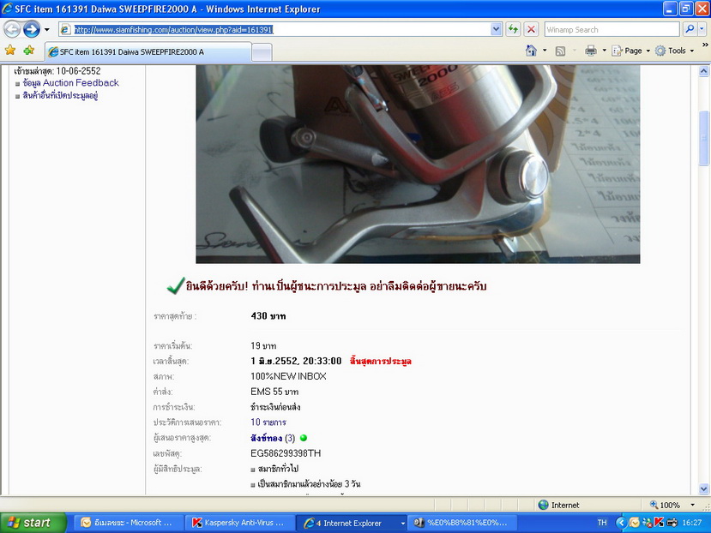
Task: Expand hidden system tray icons arrow
Action: [x=621, y=523]
